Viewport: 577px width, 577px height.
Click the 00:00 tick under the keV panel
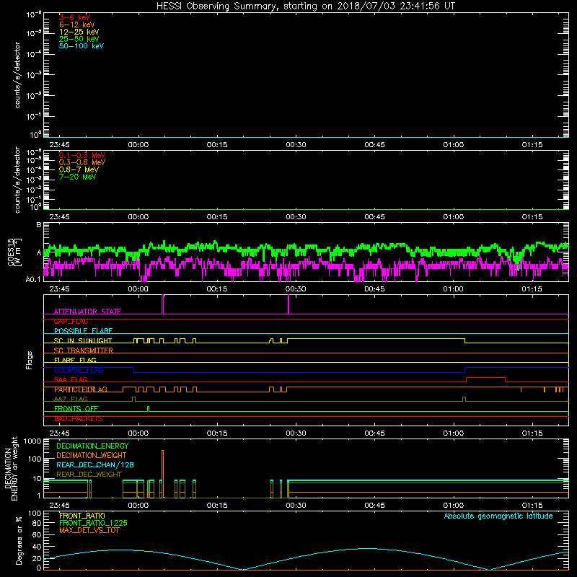click(x=138, y=145)
